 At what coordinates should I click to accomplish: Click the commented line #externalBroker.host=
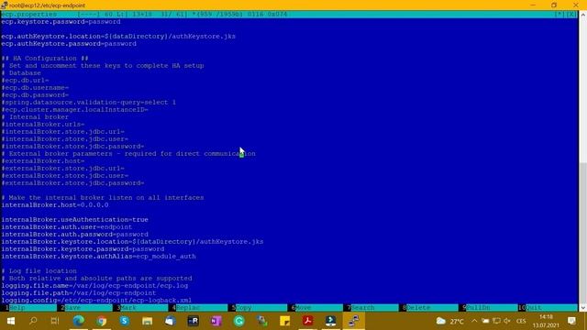[43, 161]
